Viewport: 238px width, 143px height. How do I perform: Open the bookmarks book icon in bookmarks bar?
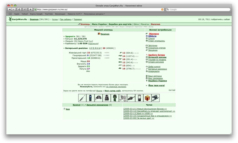pos(10,14)
